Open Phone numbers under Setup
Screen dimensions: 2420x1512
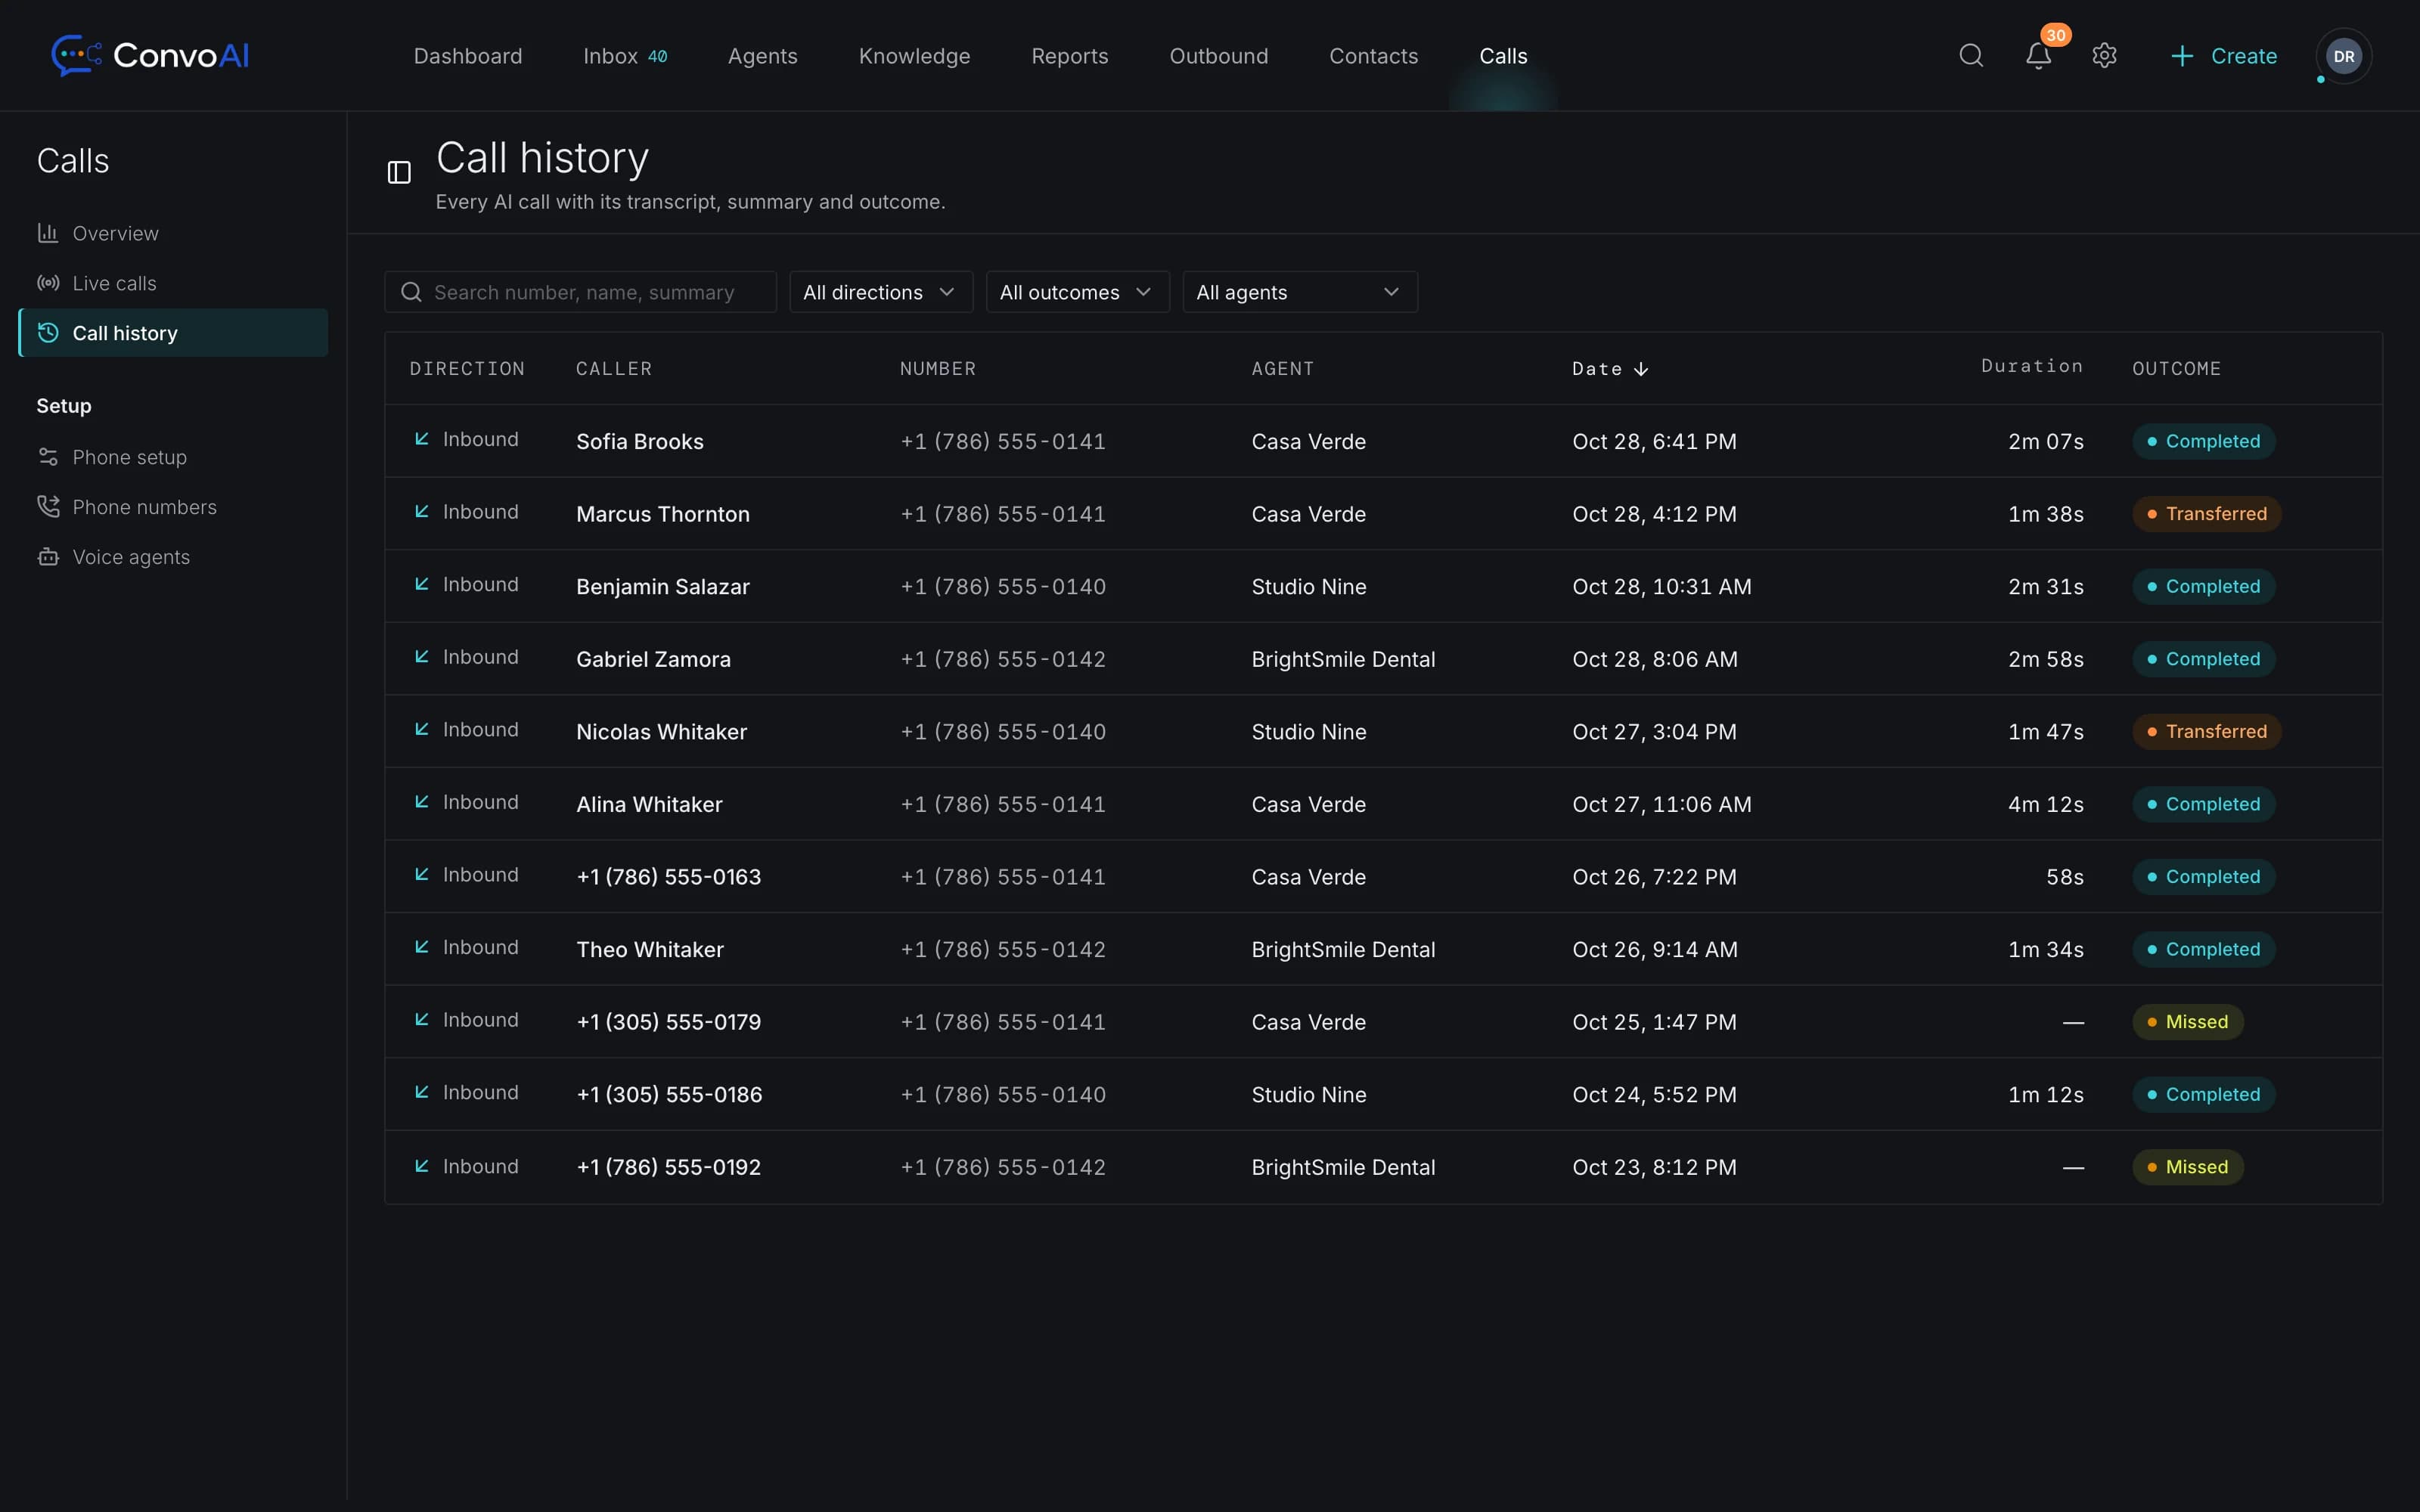[x=173, y=507]
